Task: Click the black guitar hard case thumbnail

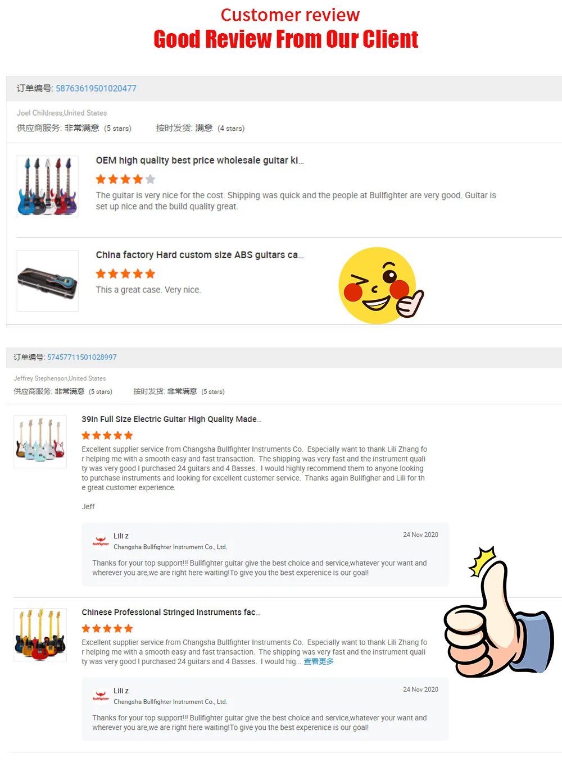Action: pyautogui.click(x=47, y=281)
